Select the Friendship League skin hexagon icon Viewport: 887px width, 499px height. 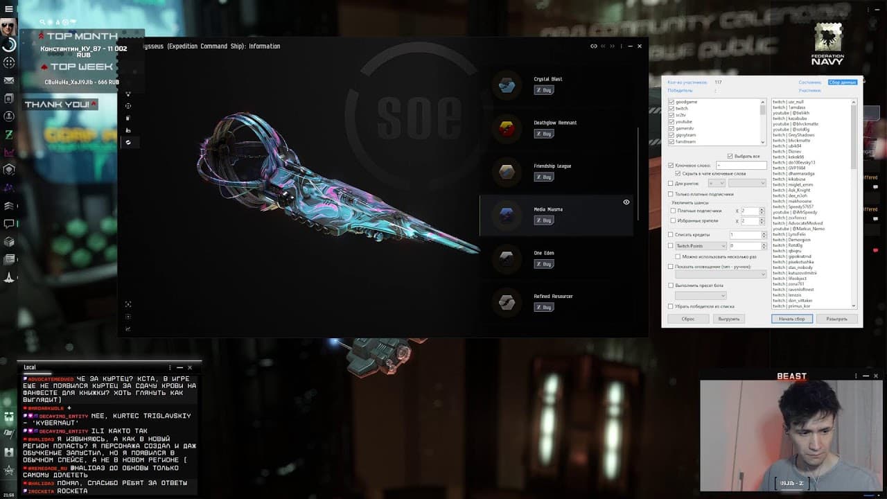coord(507,172)
